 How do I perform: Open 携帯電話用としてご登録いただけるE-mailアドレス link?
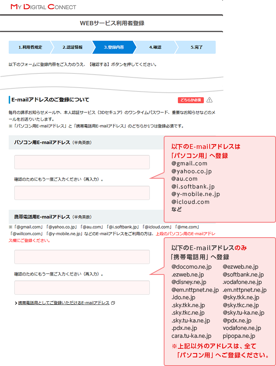(x=64, y=303)
